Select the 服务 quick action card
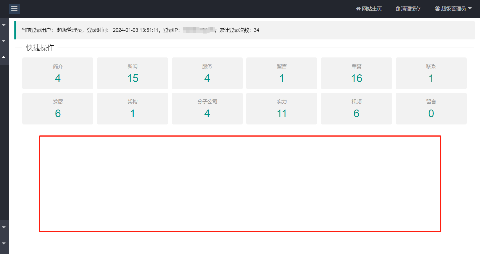Viewport: 480px width, 254px height. tap(207, 73)
